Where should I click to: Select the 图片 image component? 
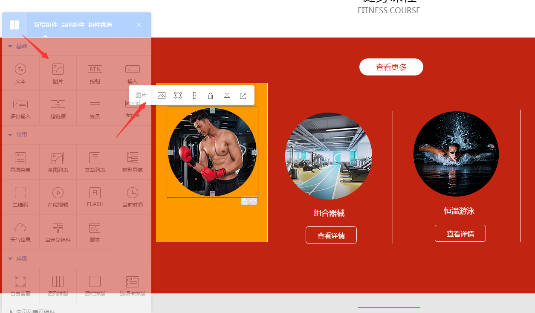pyautogui.click(x=58, y=73)
